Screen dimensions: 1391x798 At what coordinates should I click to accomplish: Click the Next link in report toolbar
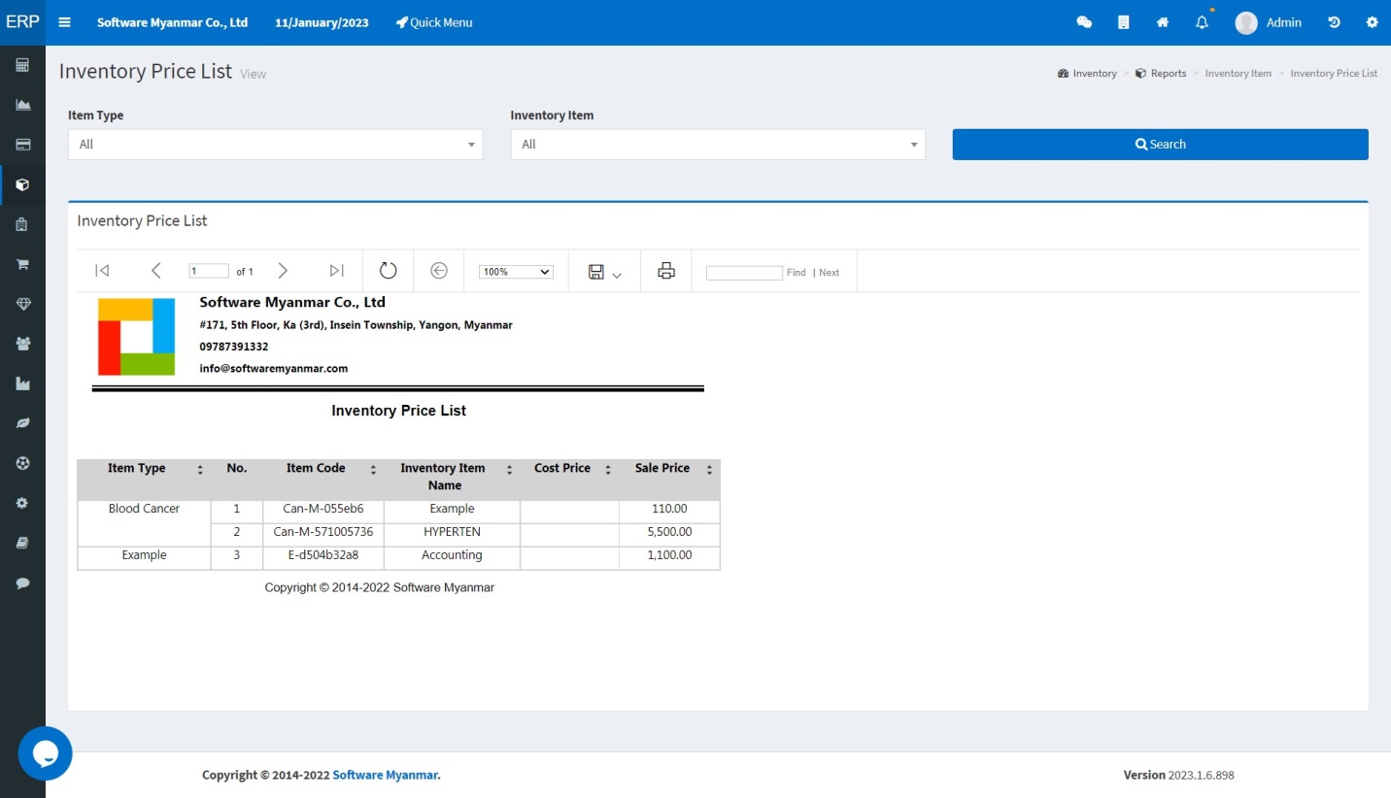(829, 273)
